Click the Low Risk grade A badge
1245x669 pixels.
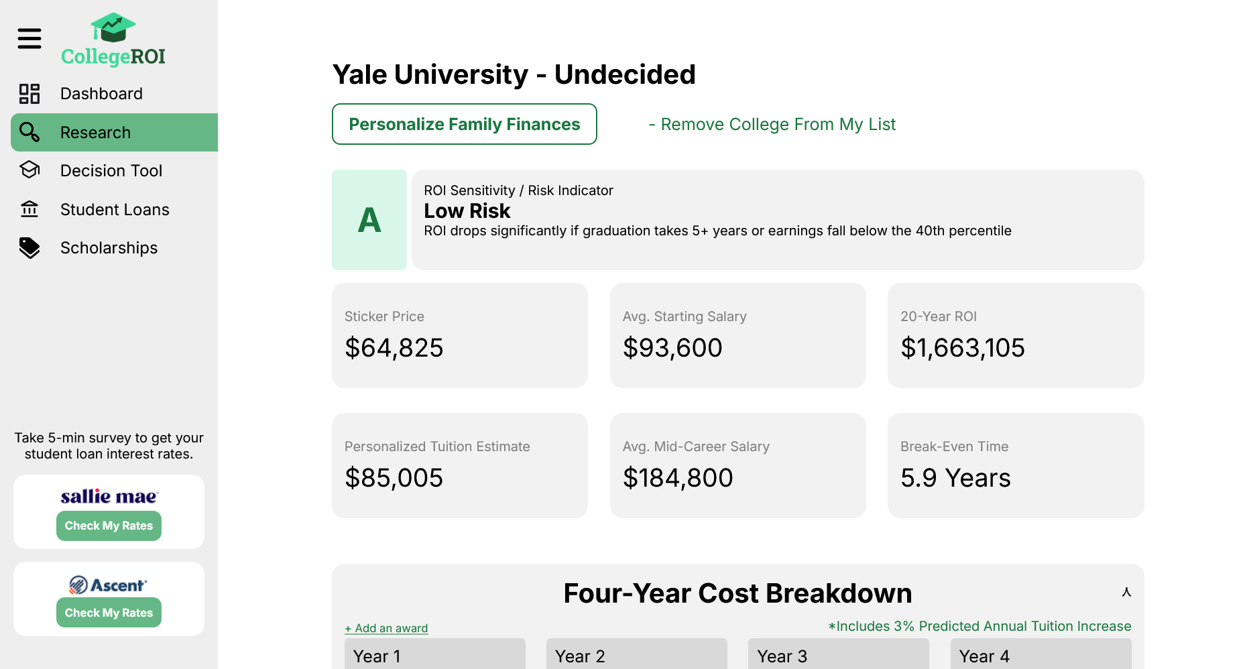[x=369, y=220]
